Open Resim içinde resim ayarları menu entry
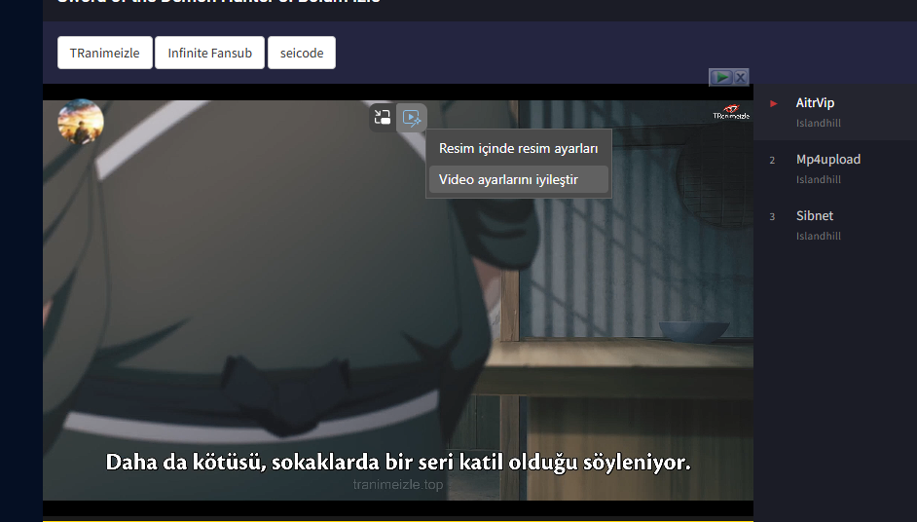The width and height of the screenshot is (917, 522). tap(518, 149)
